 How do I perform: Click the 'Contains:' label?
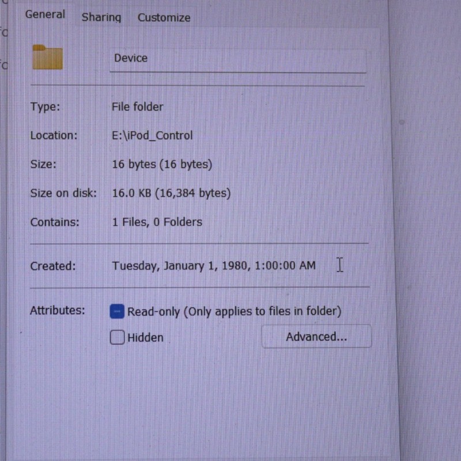55,222
